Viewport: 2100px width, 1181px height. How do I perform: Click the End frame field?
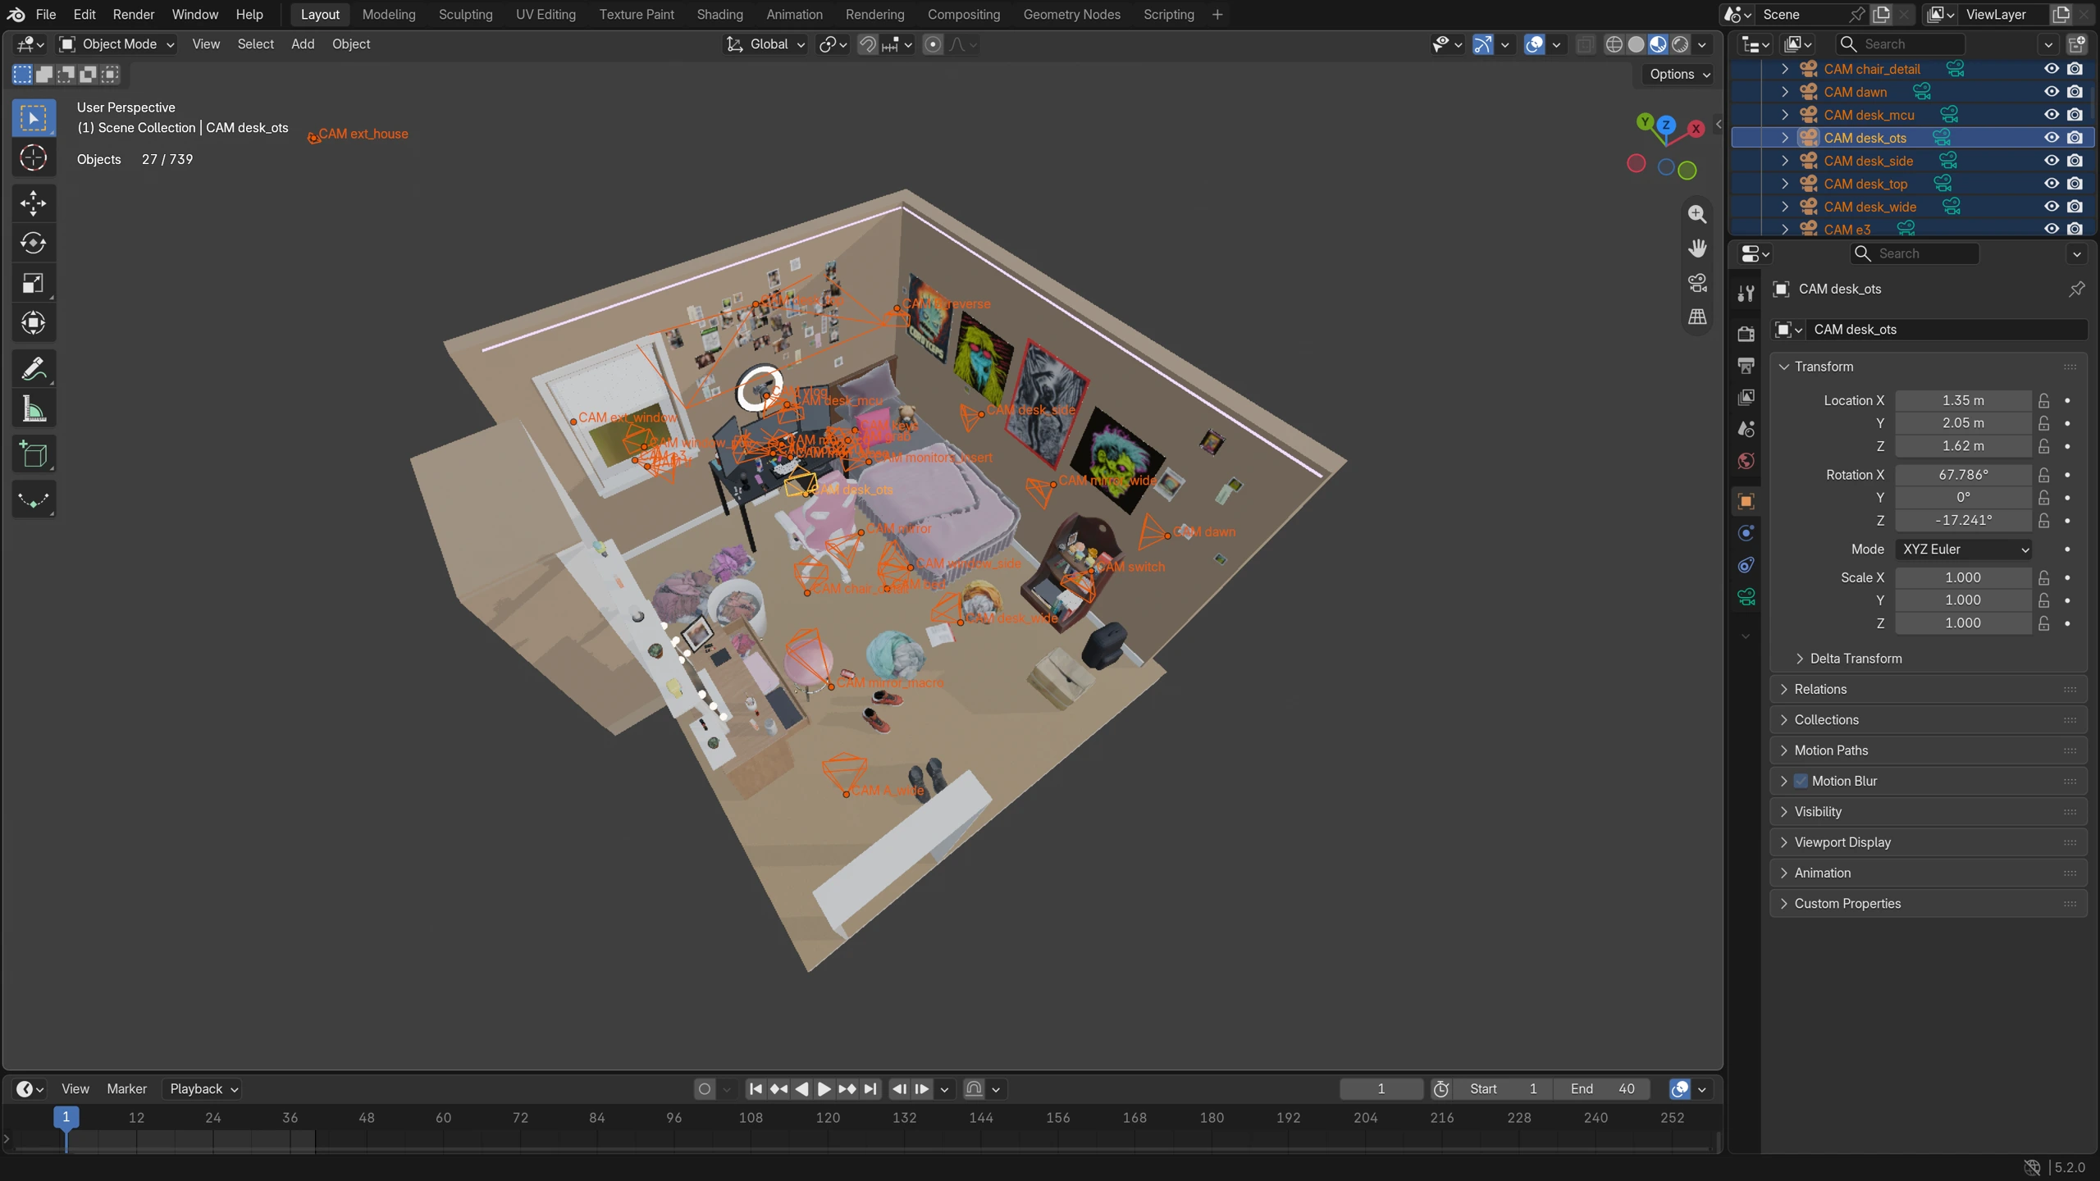tap(1603, 1089)
